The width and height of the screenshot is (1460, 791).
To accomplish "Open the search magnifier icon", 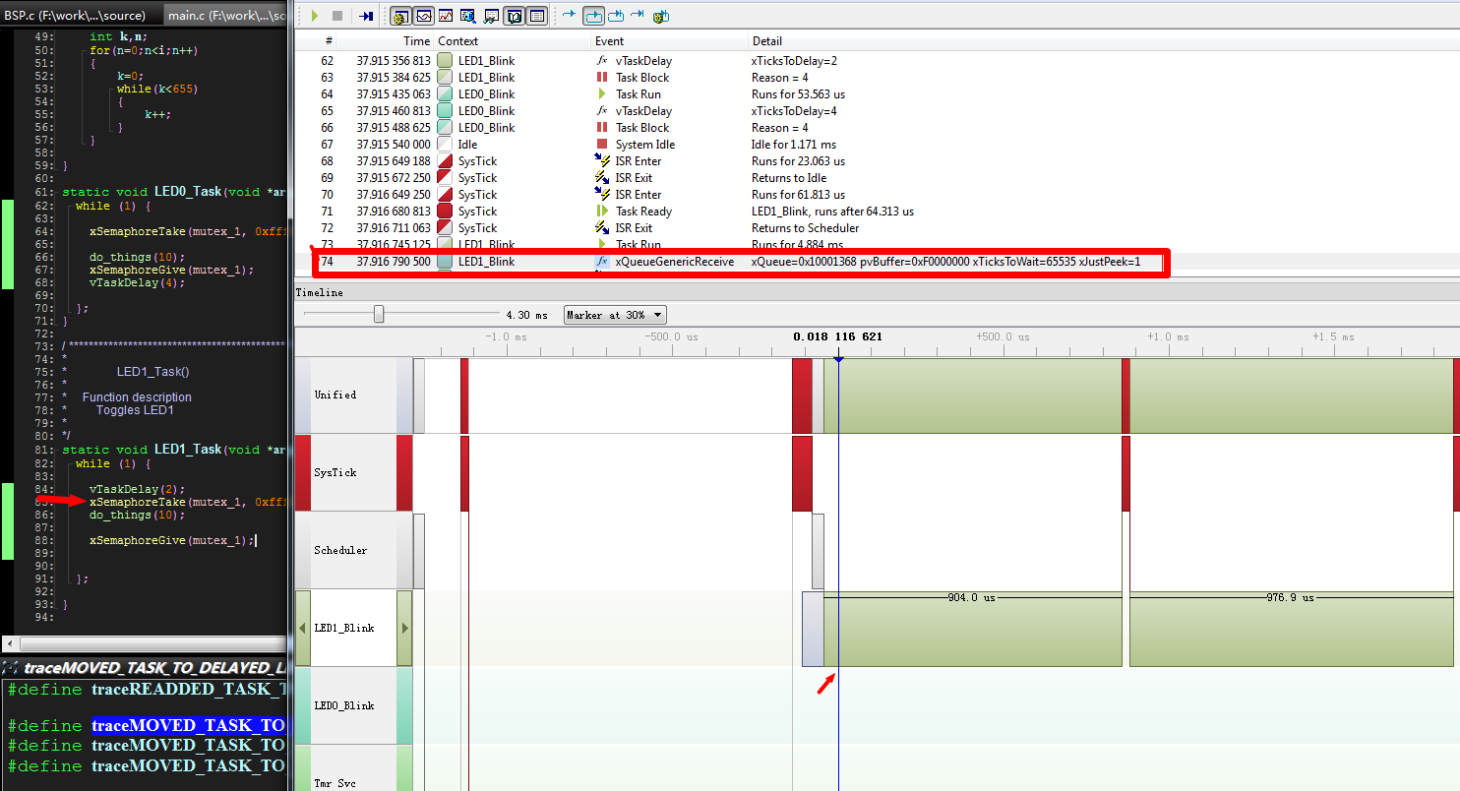I will [468, 15].
